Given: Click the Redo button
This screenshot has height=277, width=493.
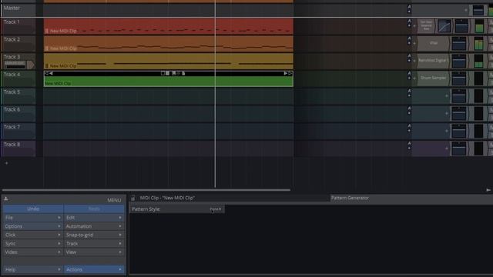Looking at the screenshot, I should point(94,209).
